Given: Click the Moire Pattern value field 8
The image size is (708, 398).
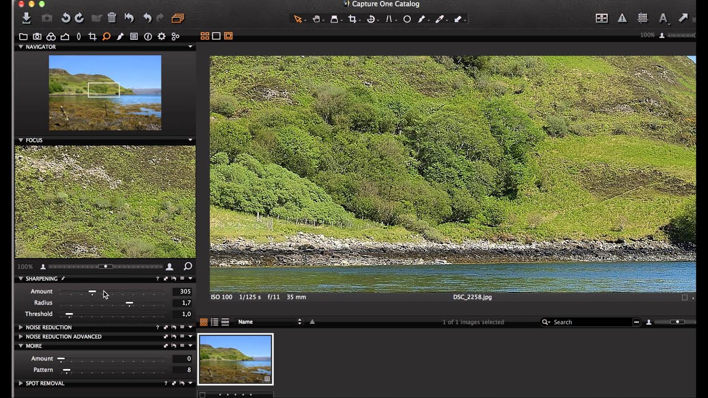Looking at the screenshot, I should pyautogui.click(x=182, y=370).
